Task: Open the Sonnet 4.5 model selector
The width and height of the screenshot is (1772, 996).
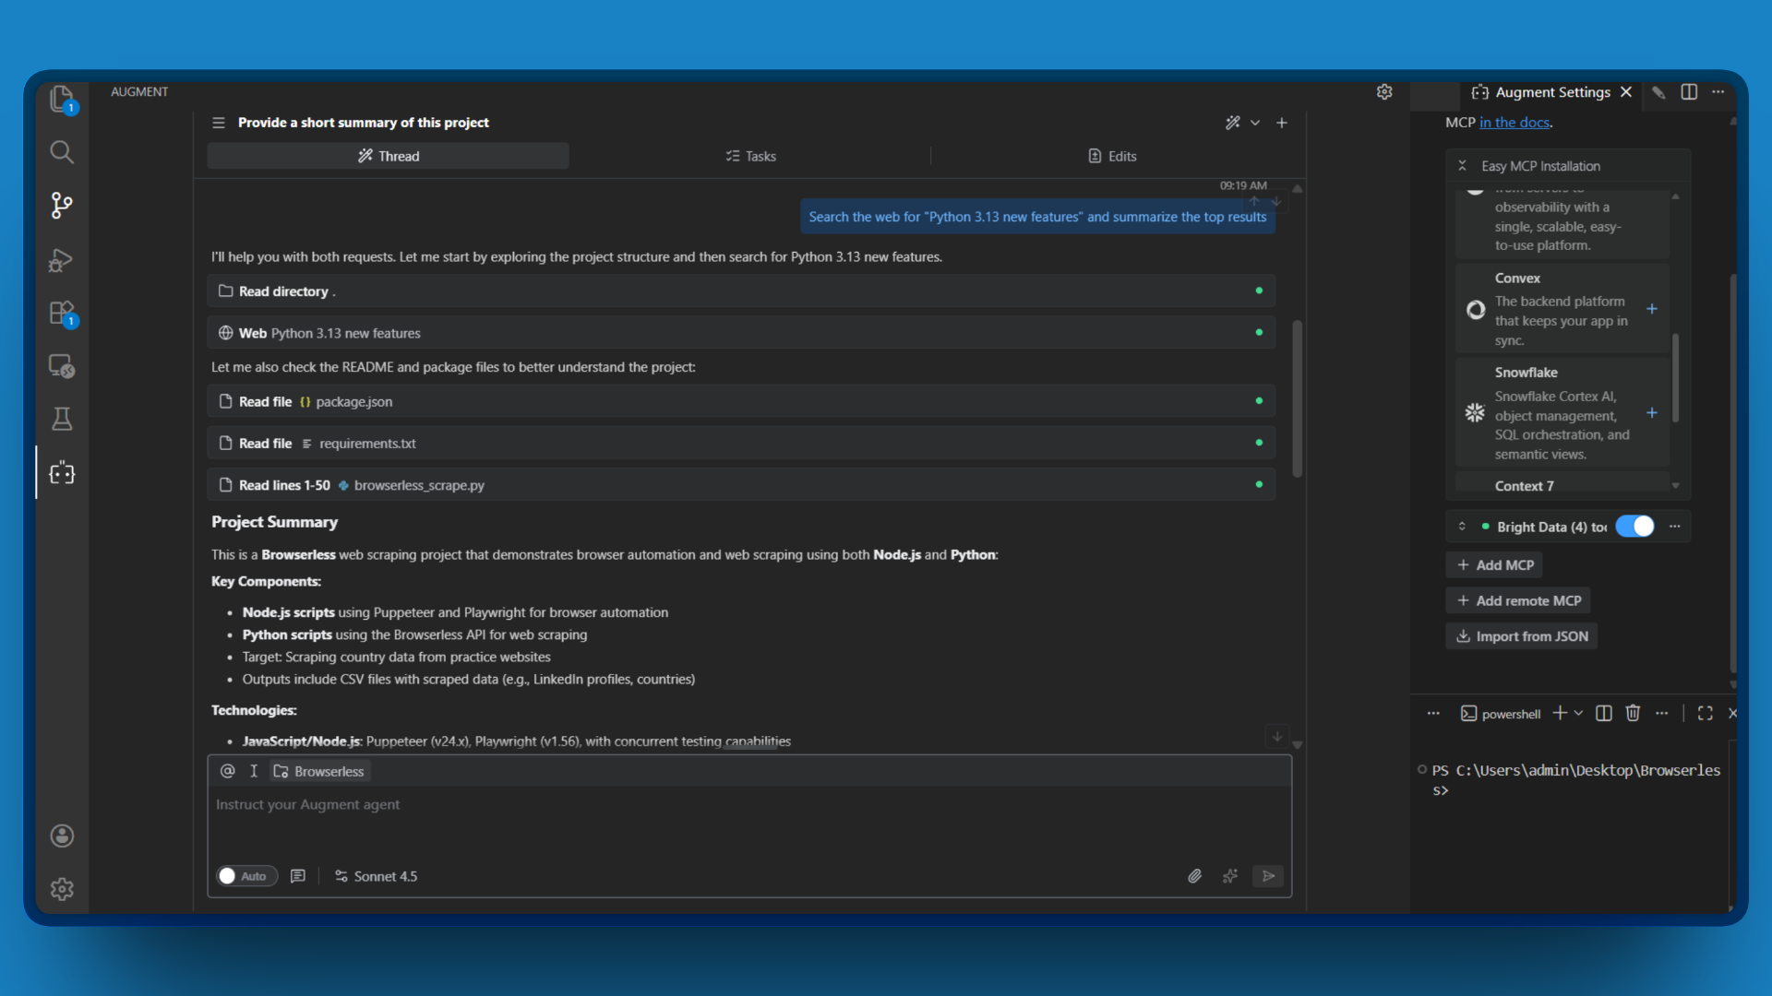Action: click(376, 876)
